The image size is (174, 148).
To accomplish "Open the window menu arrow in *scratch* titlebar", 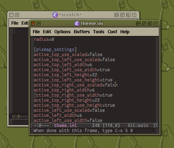I will (x=17, y=15).
